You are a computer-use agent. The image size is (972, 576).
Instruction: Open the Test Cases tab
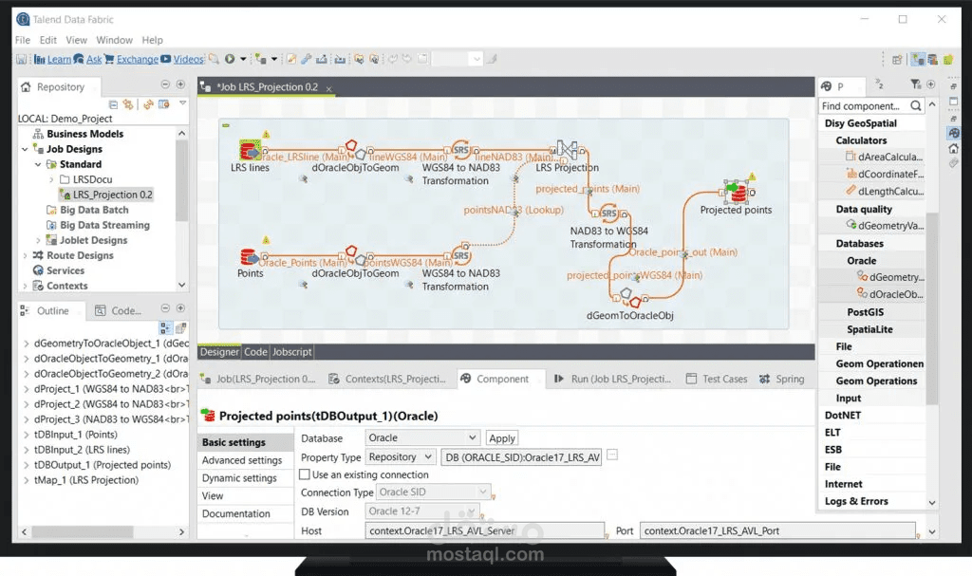pyautogui.click(x=717, y=379)
